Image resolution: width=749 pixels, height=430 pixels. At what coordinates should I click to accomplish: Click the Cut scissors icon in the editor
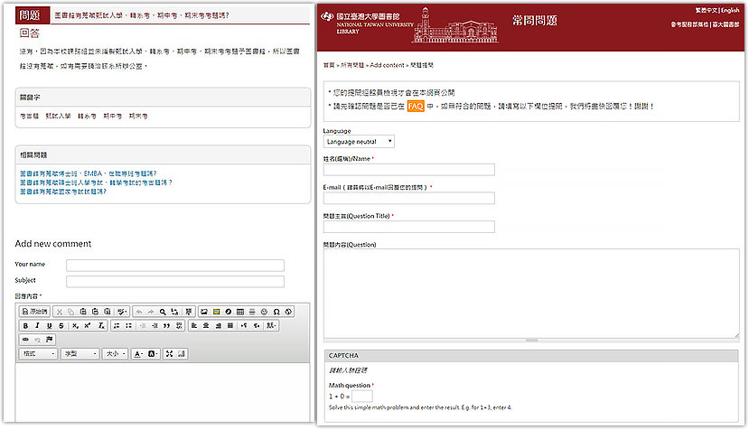coord(60,312)
